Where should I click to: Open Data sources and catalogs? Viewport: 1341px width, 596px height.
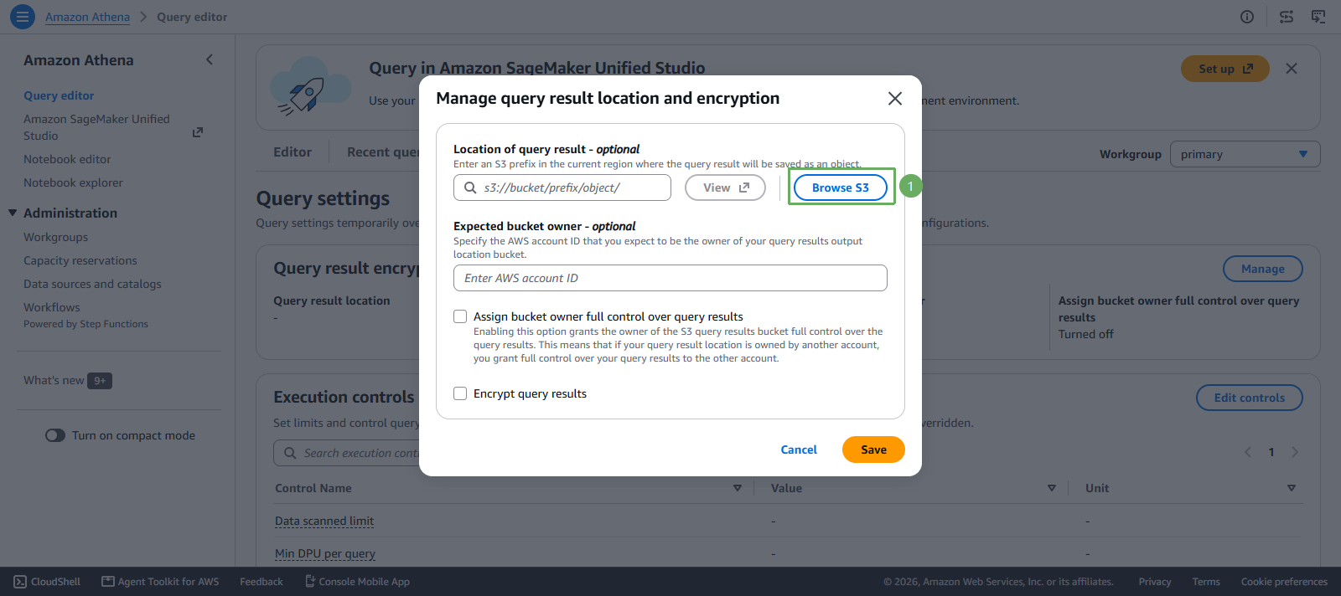click(x=92, y=284)
